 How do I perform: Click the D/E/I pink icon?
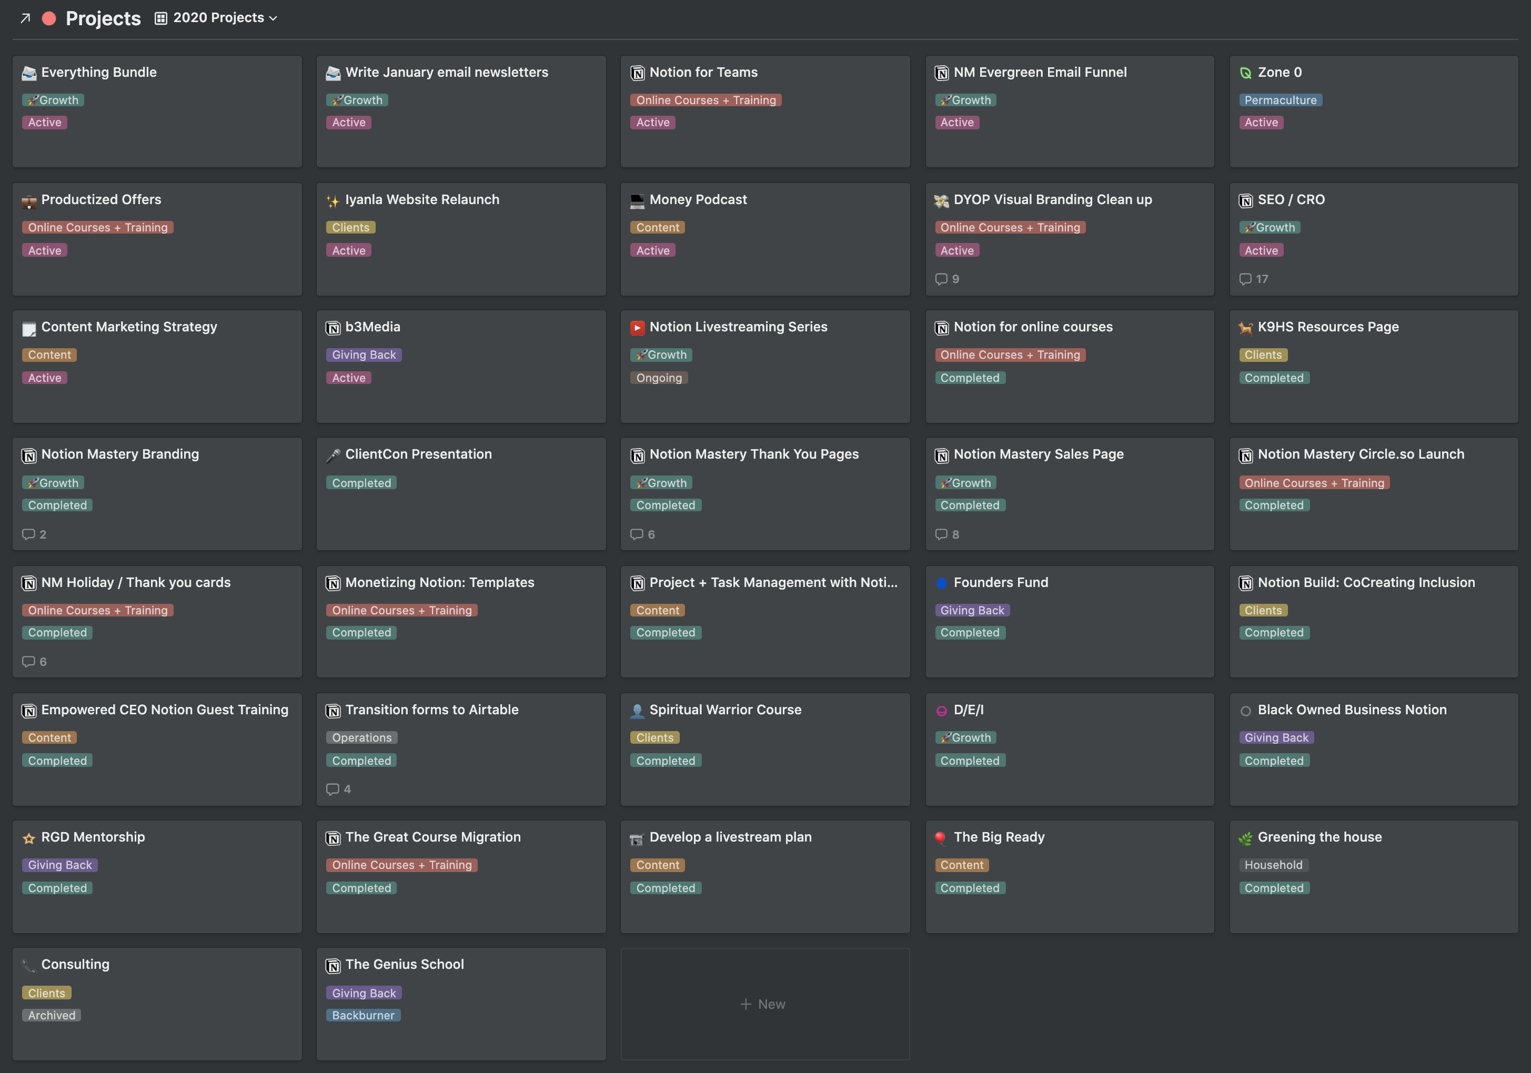[942, 711]
